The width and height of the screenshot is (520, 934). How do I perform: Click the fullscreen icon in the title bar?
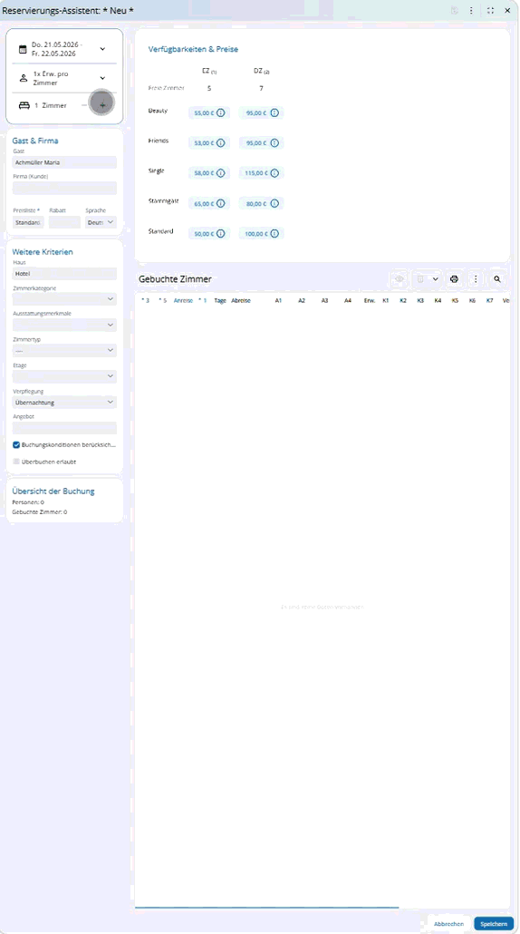coord(490,10)
